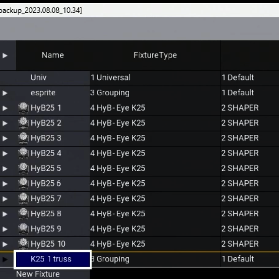Screen dimensions: 279x279
Task: Click New Fixture at list bottom
Action: (x=38, y=274)
